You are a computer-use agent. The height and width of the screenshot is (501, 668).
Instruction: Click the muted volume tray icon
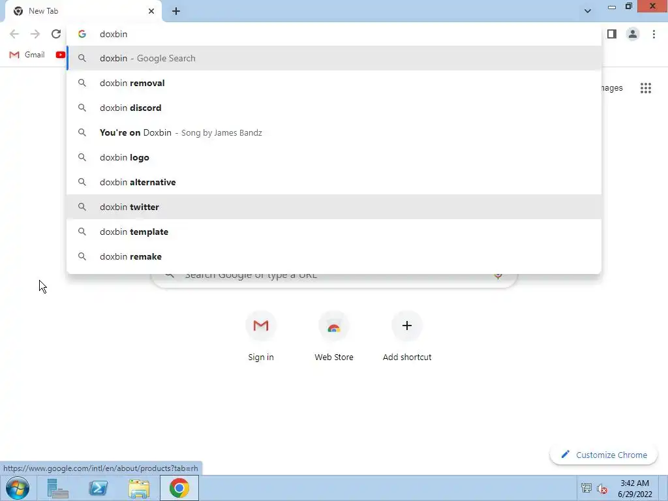coord(602,489)
